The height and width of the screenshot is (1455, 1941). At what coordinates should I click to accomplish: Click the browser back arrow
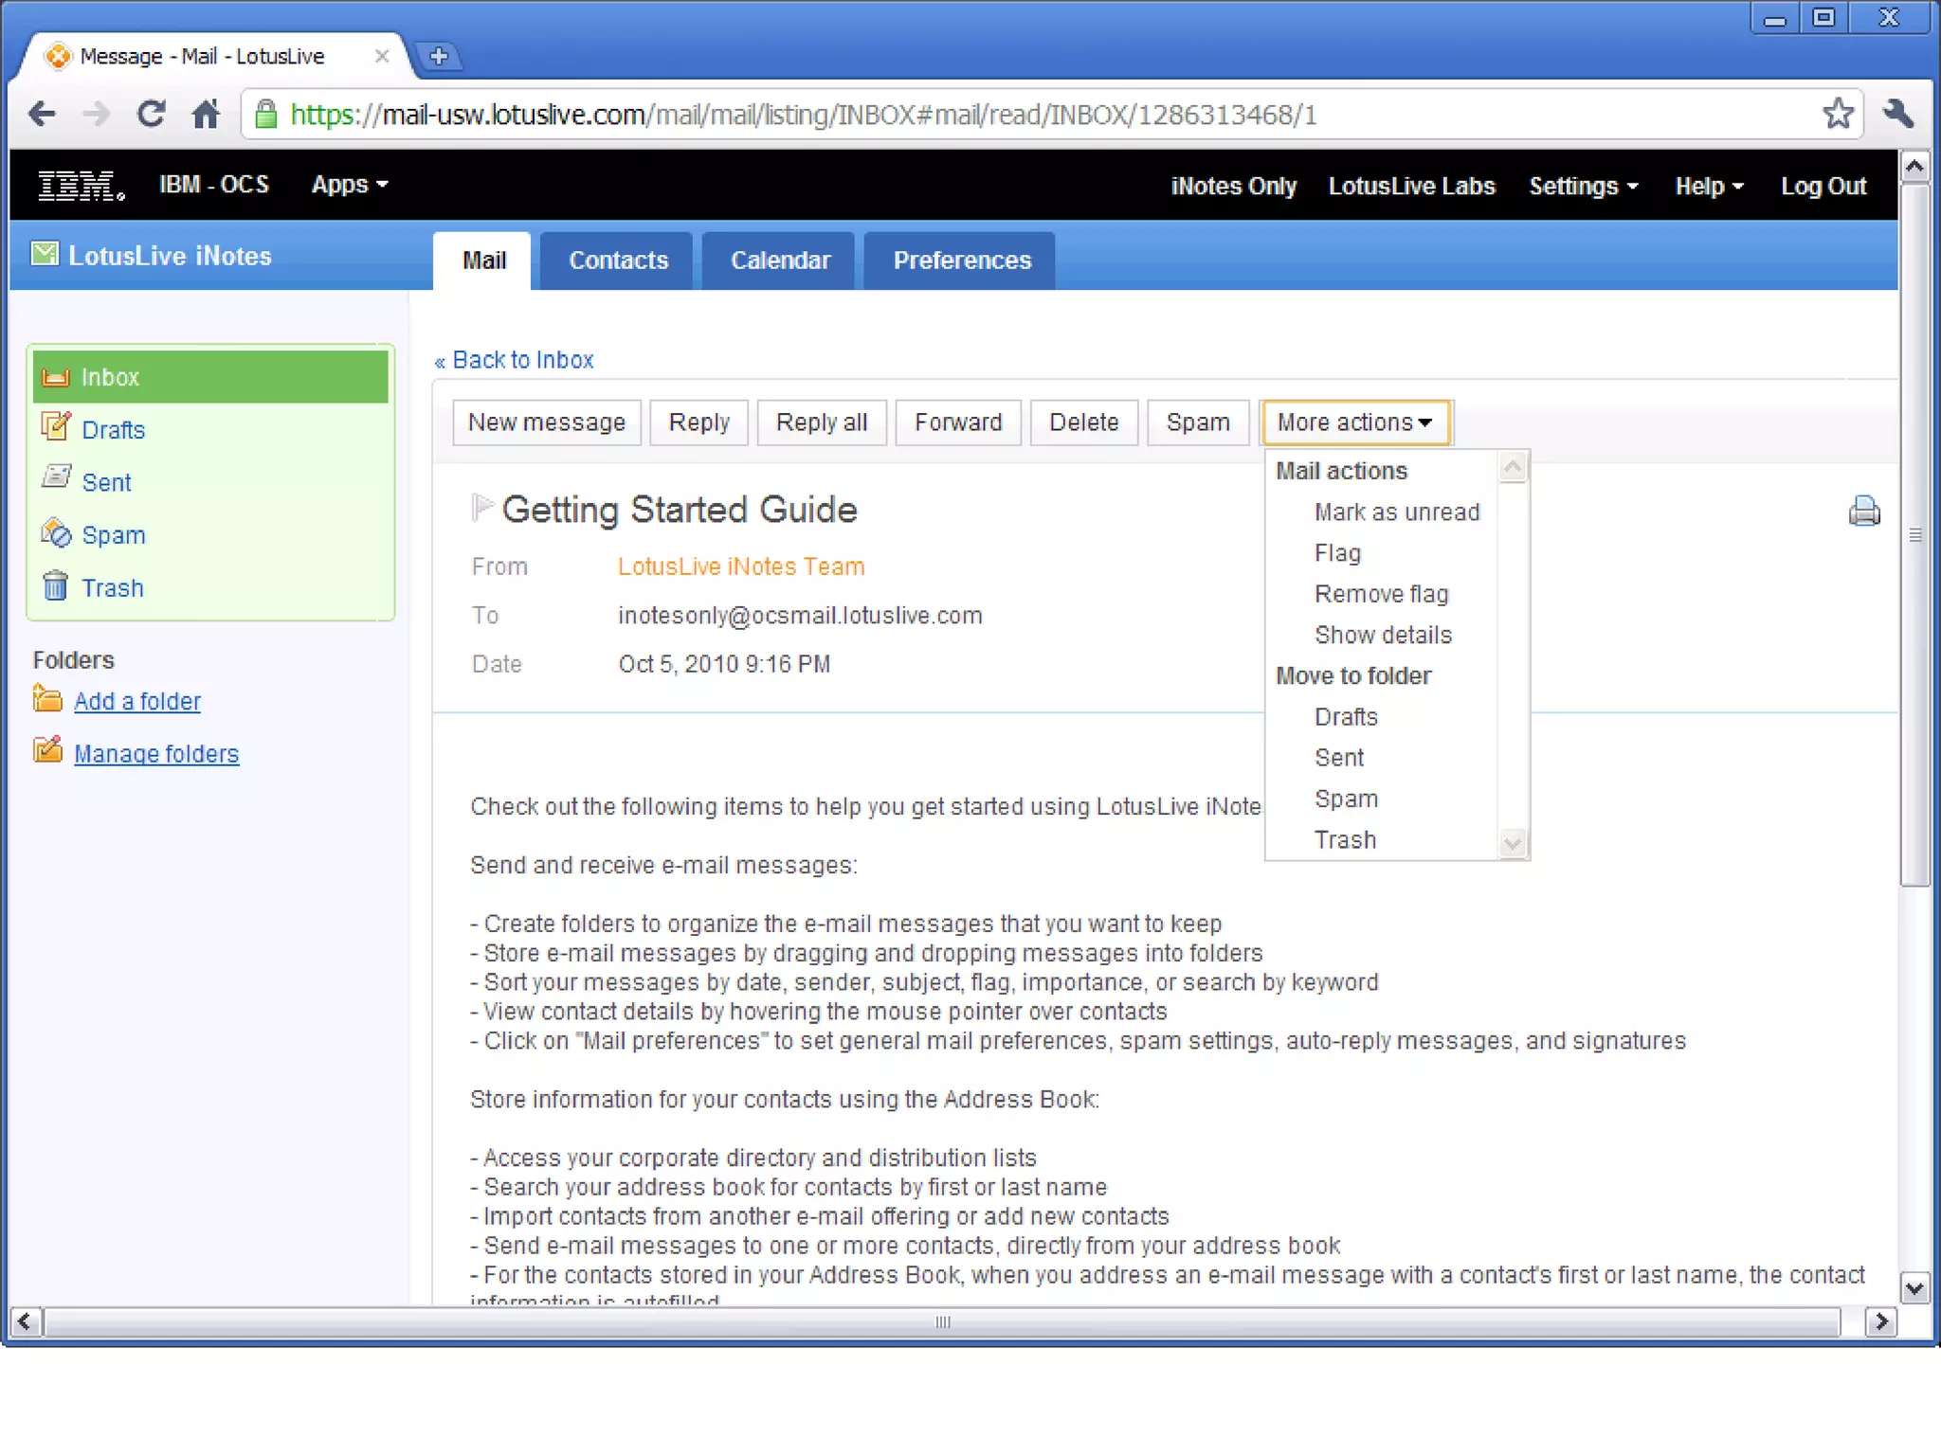click(41, 115)
